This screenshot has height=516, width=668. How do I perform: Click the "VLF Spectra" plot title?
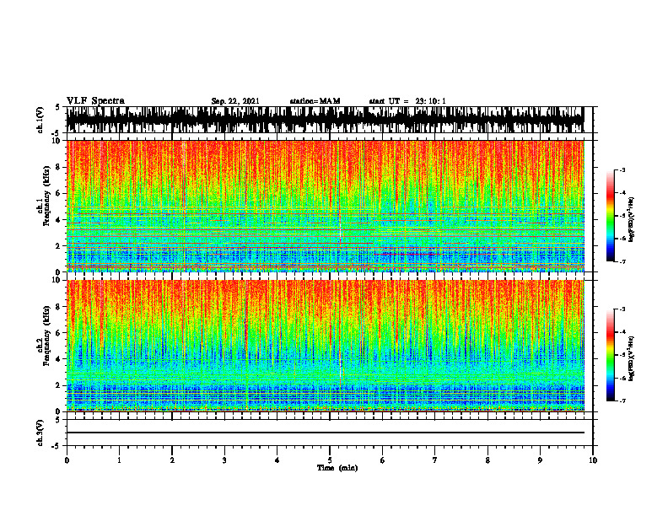tap(95, 101)
